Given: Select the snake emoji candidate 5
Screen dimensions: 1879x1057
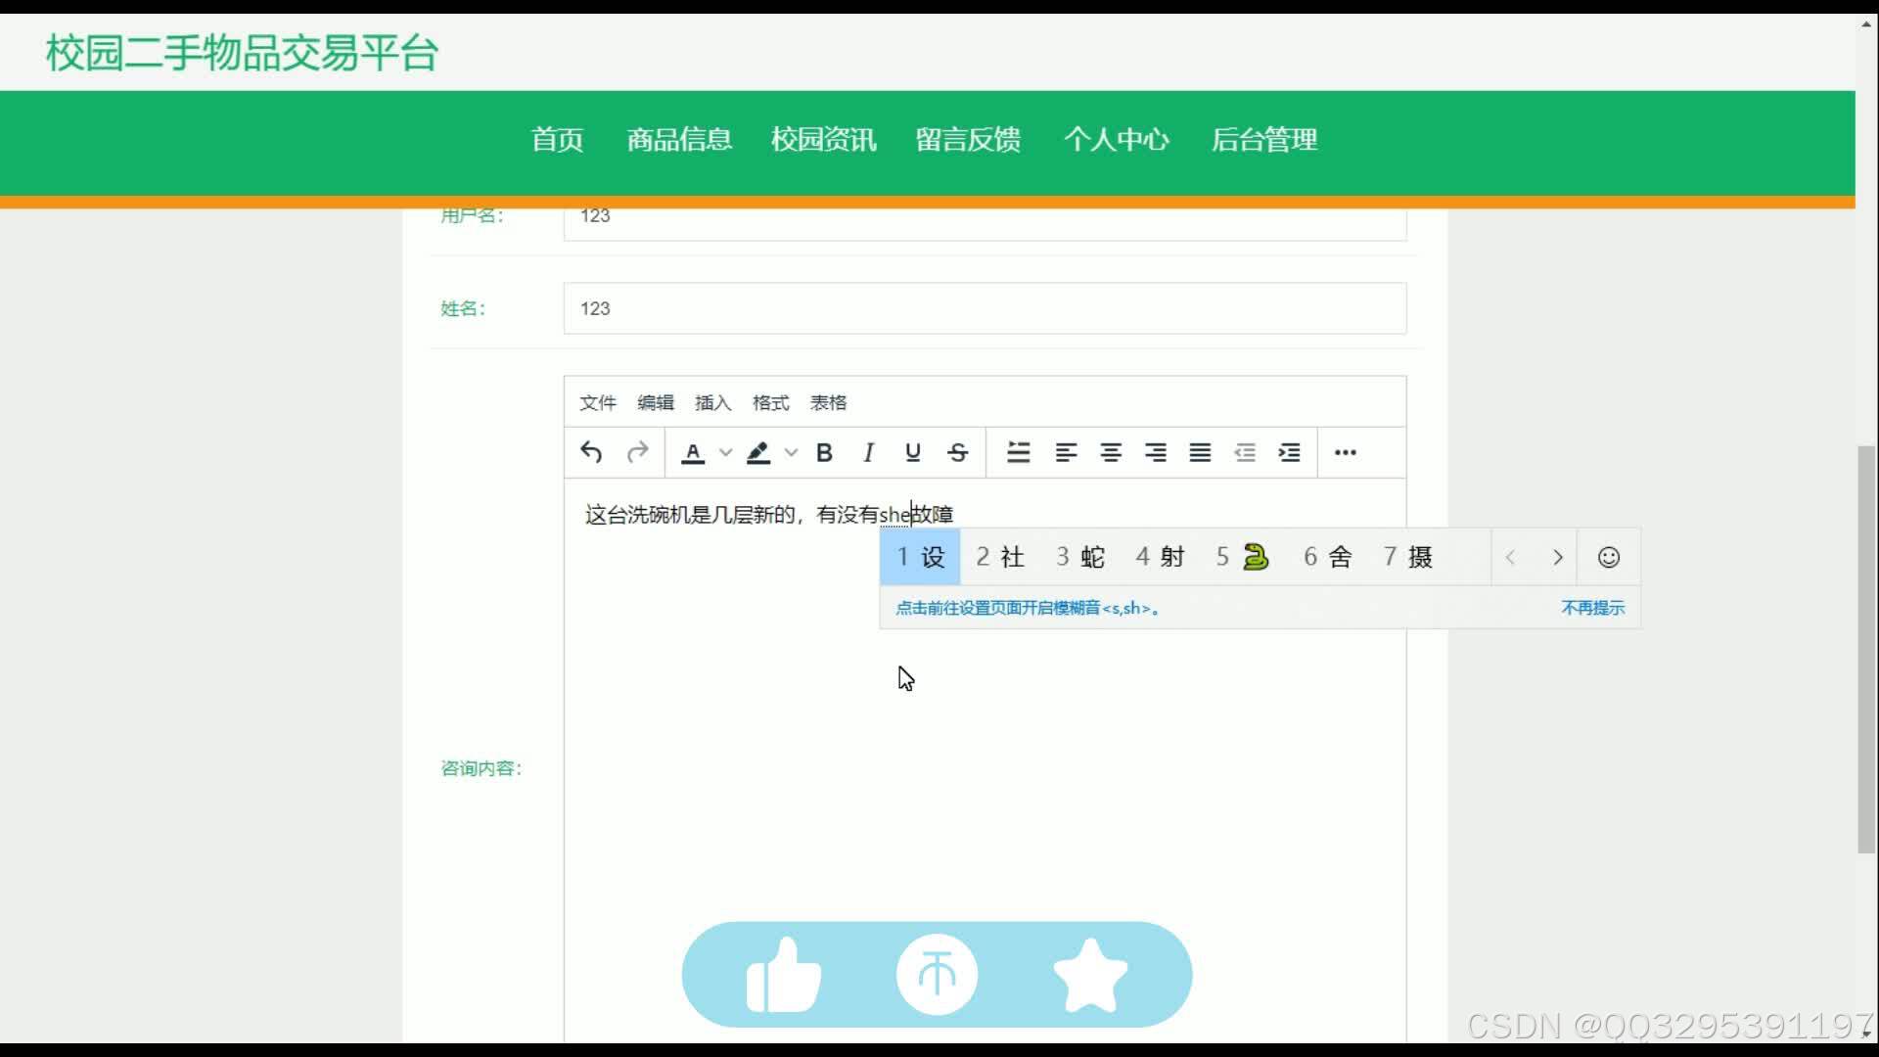Looking at the screenshot, I should point(1243,557).
